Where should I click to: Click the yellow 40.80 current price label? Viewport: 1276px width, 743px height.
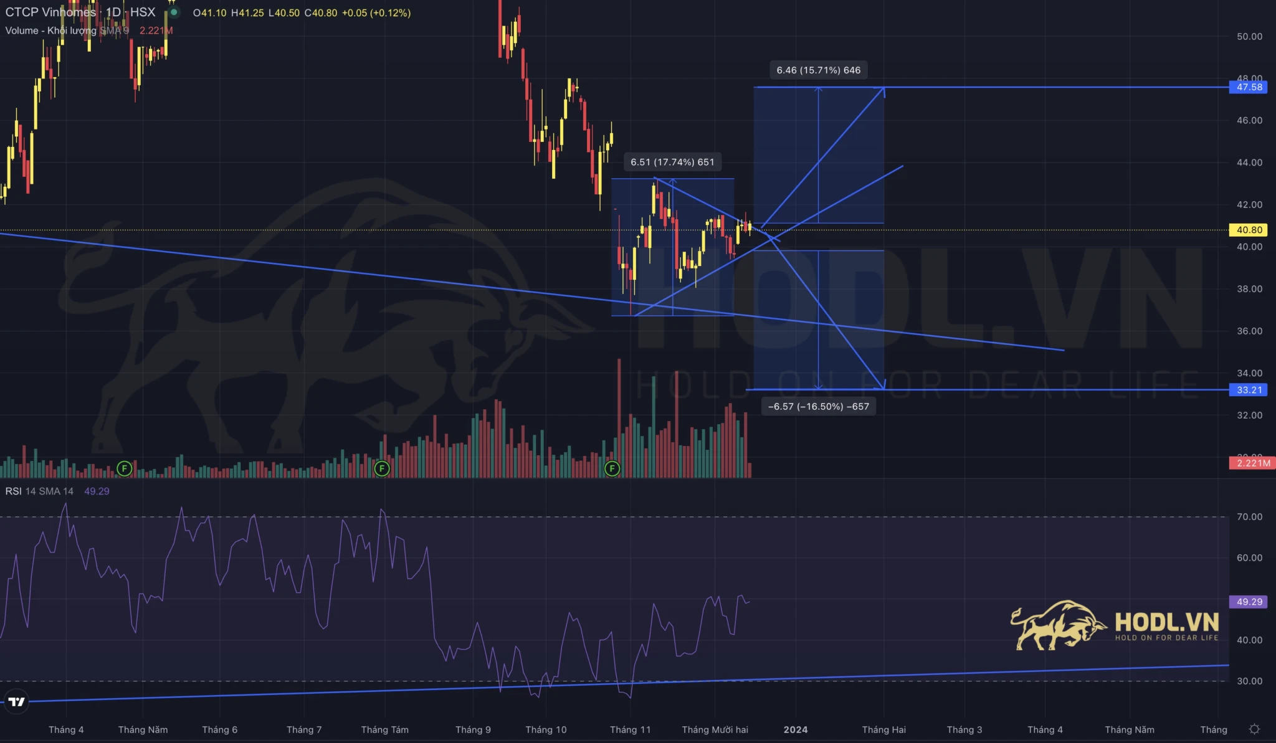pos(1249,230)
